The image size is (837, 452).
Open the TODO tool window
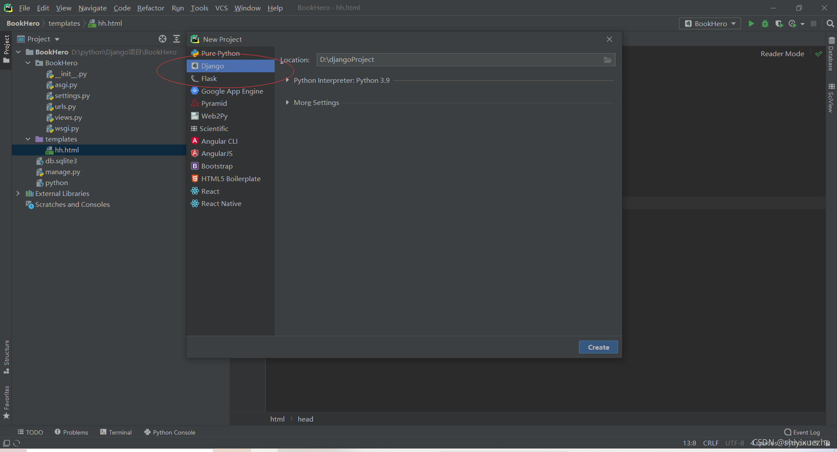pos(30,432)
